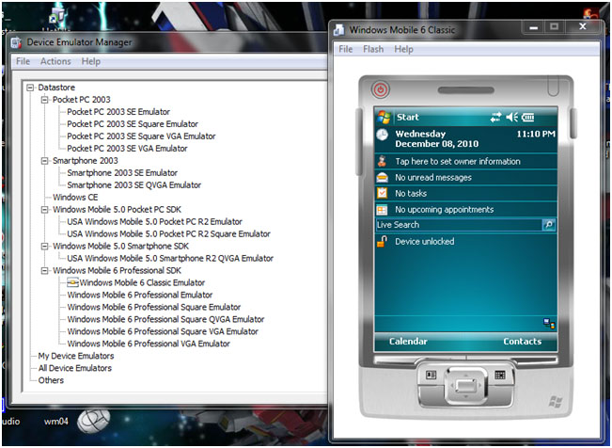Select Pocket PC 2003 SE Emulator

(x=118, y=112)
